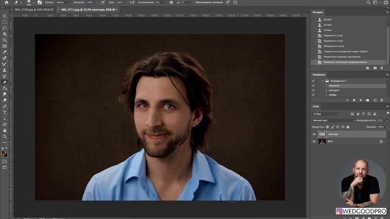The height and width of the screenshot is (219, 390).
Task: Open the Layers panel tab
Action: (x=316, y=106)
